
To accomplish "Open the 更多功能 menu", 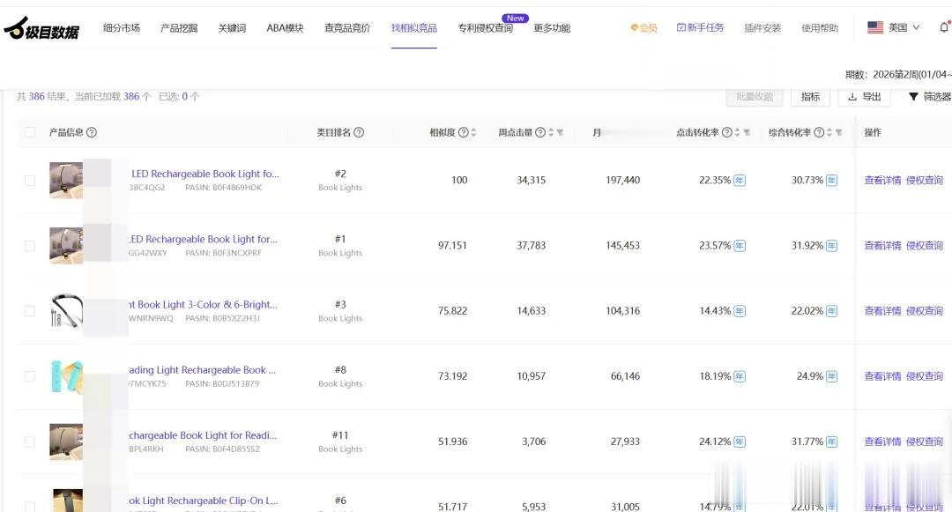I will (552, 28).
